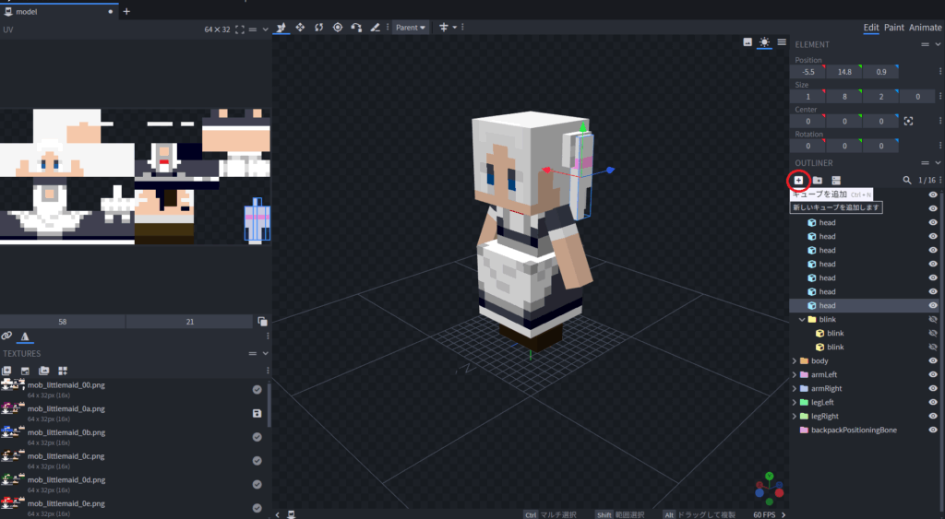Open the viewport hamburger menu
This screenshot has height=519, width=945.
[782, 42]
